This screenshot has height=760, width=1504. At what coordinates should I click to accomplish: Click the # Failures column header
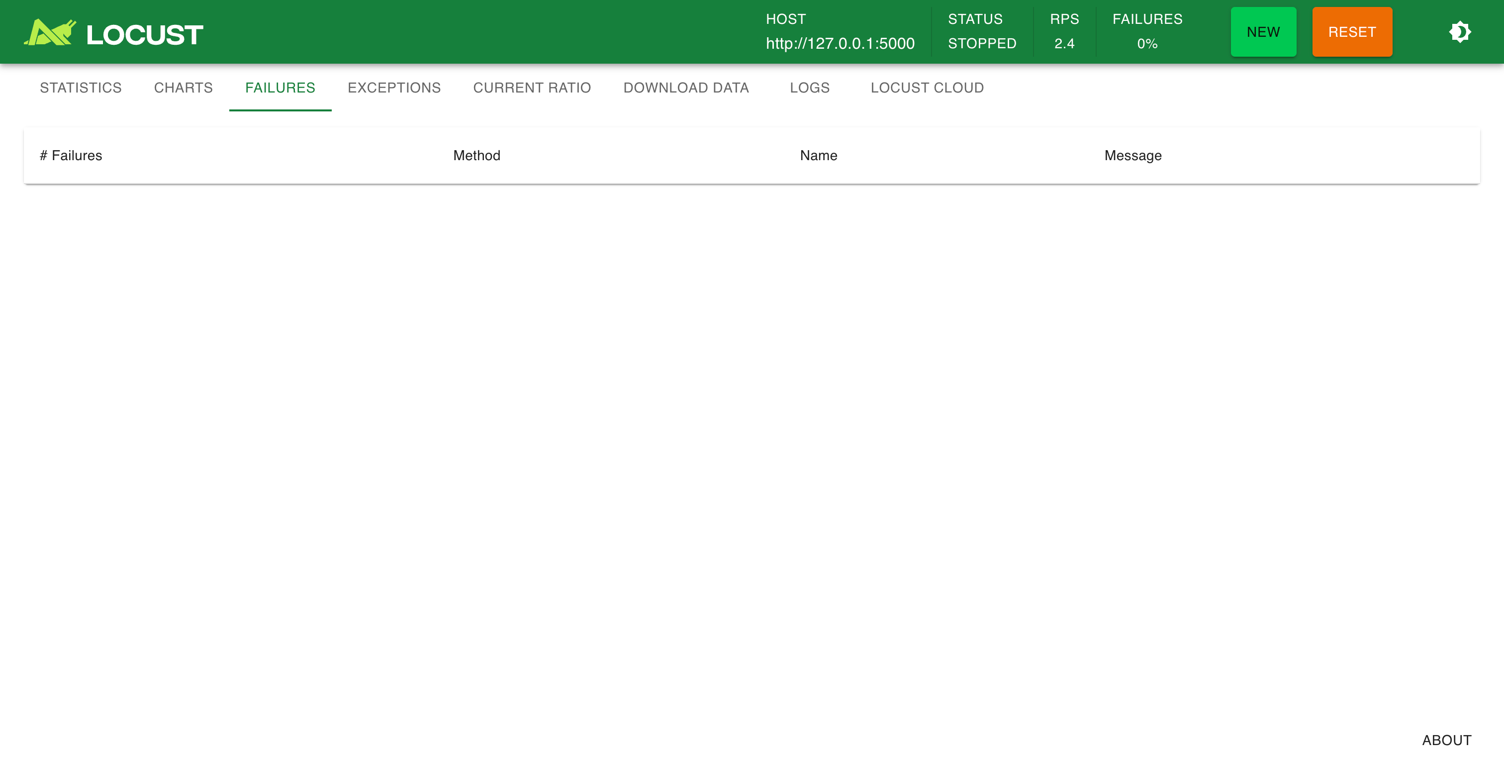[71, 155]
